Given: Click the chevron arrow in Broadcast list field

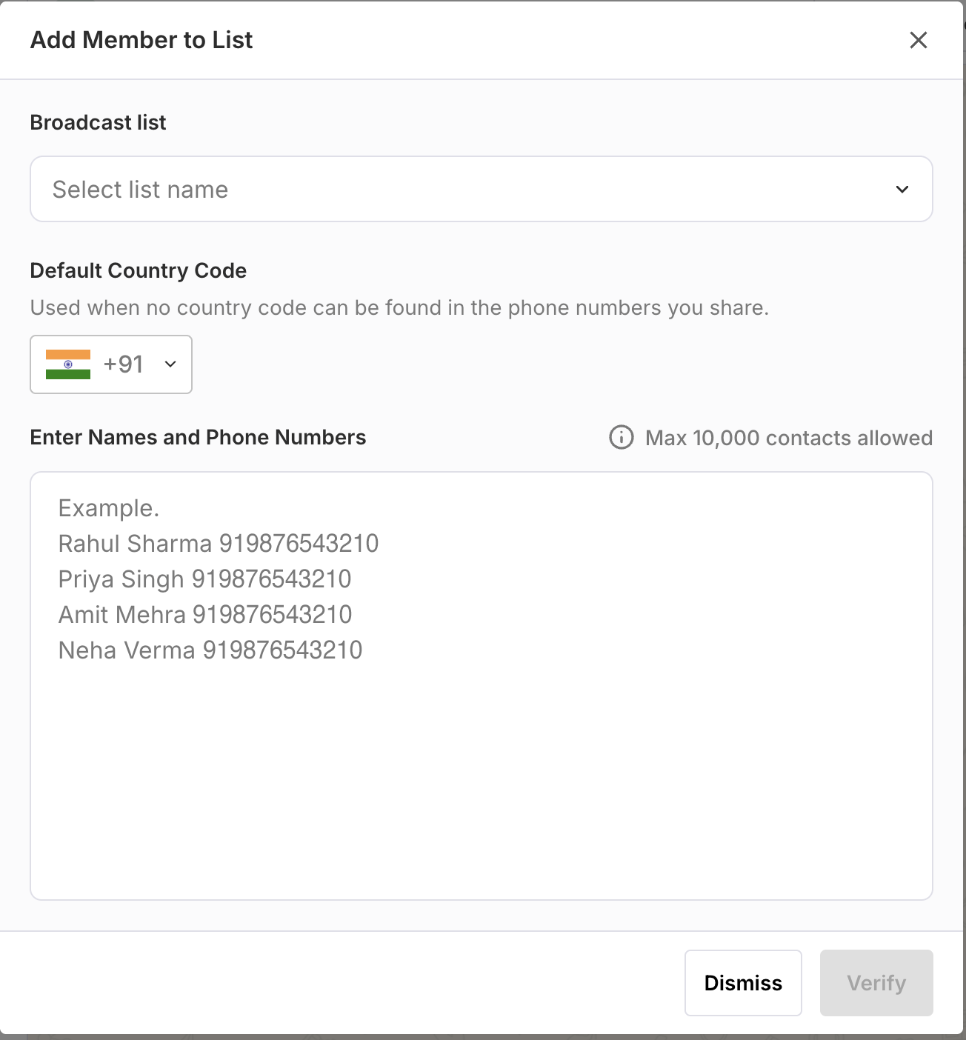Looking at the screenshot, I should coord(902,190).
